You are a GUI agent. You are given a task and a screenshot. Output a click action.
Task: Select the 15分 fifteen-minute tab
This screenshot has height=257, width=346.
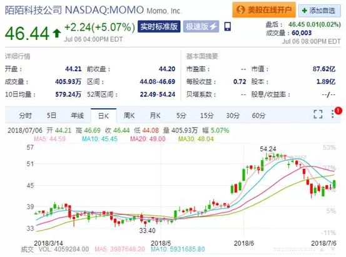pos(206,116)
